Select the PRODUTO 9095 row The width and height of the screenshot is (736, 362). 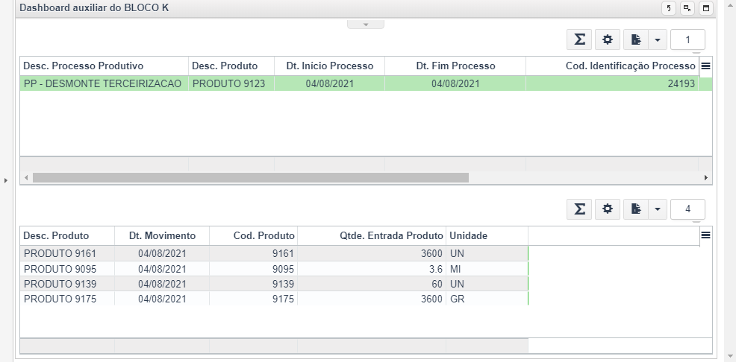[x=274, y=270]
